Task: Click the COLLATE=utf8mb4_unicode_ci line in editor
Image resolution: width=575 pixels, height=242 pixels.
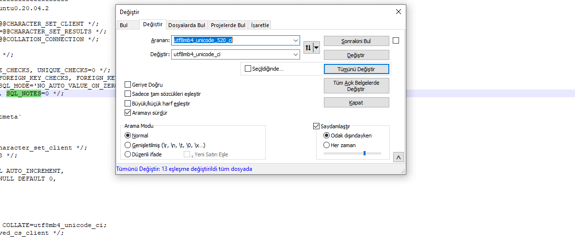Action: coord(54,225)
